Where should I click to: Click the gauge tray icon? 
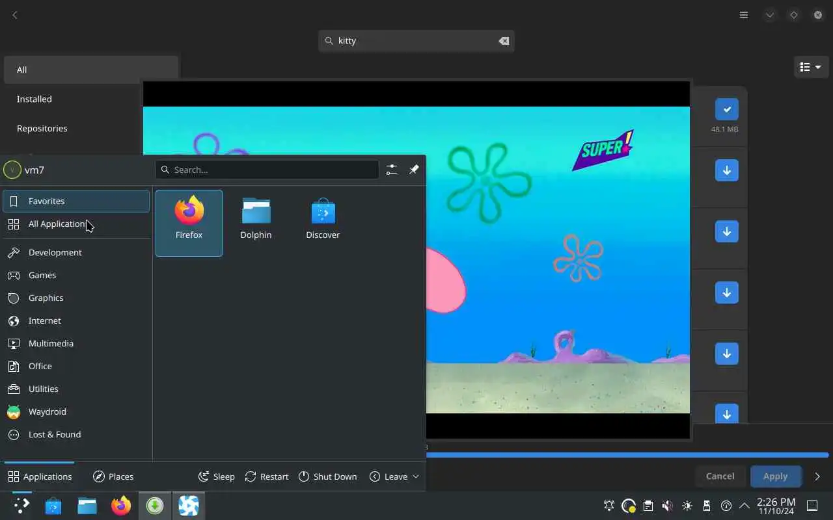tap(726, 506)
